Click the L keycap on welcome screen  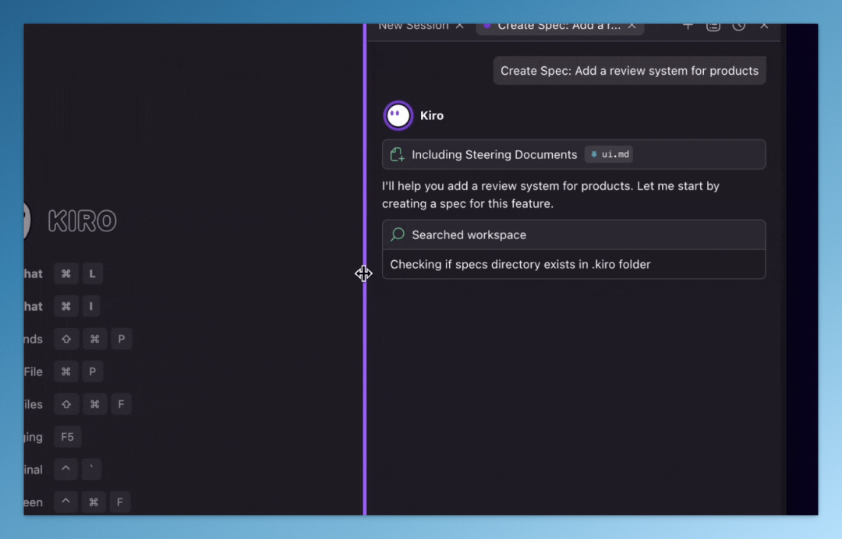tap(92, 273)
